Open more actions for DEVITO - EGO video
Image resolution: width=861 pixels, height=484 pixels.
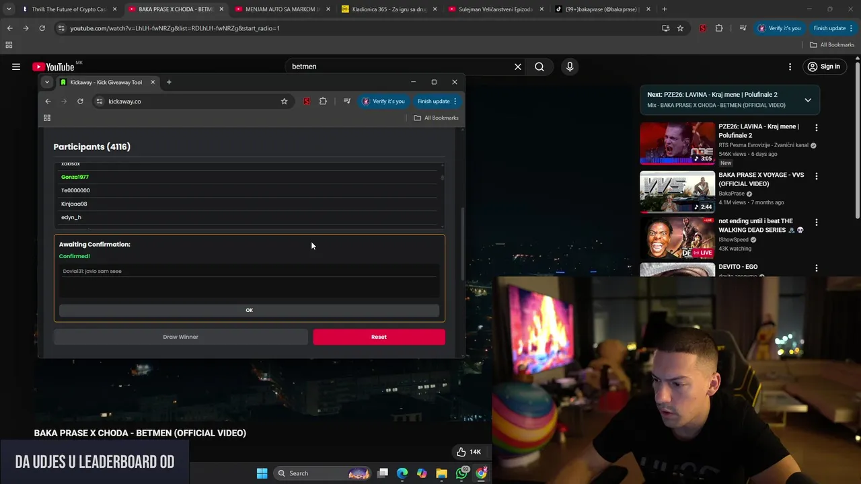(817, 268)
